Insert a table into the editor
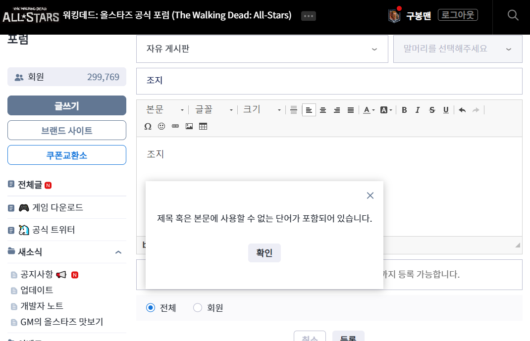 [203, 126]
